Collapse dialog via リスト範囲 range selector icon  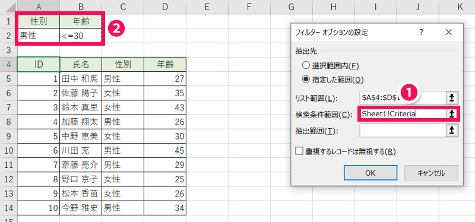tap(452, 97)
